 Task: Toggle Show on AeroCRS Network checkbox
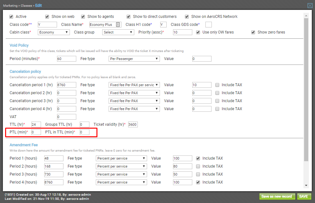click(x=187, y=17)
